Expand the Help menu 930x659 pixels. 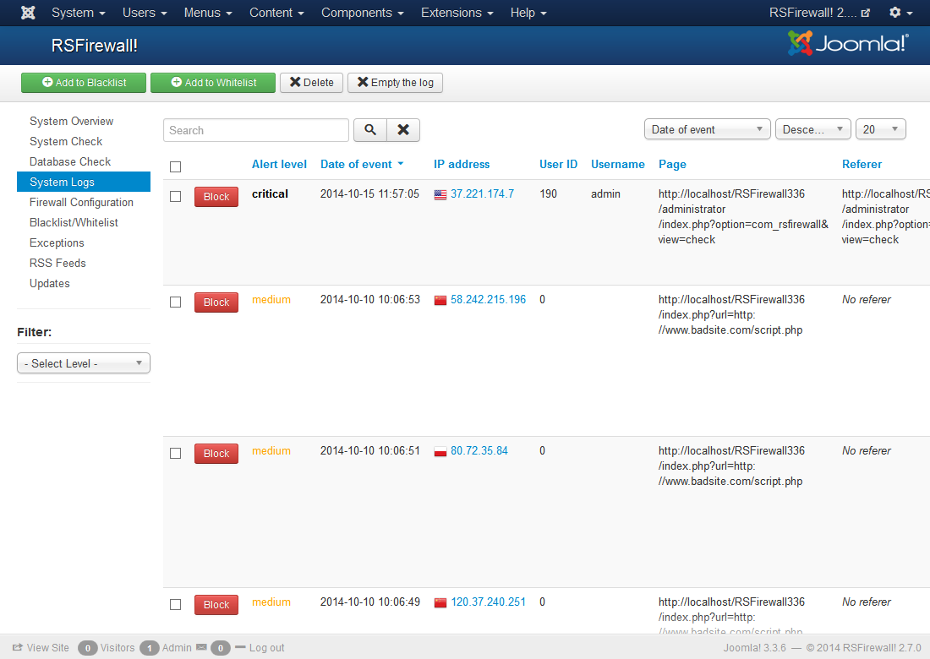[x=528, y=13]
